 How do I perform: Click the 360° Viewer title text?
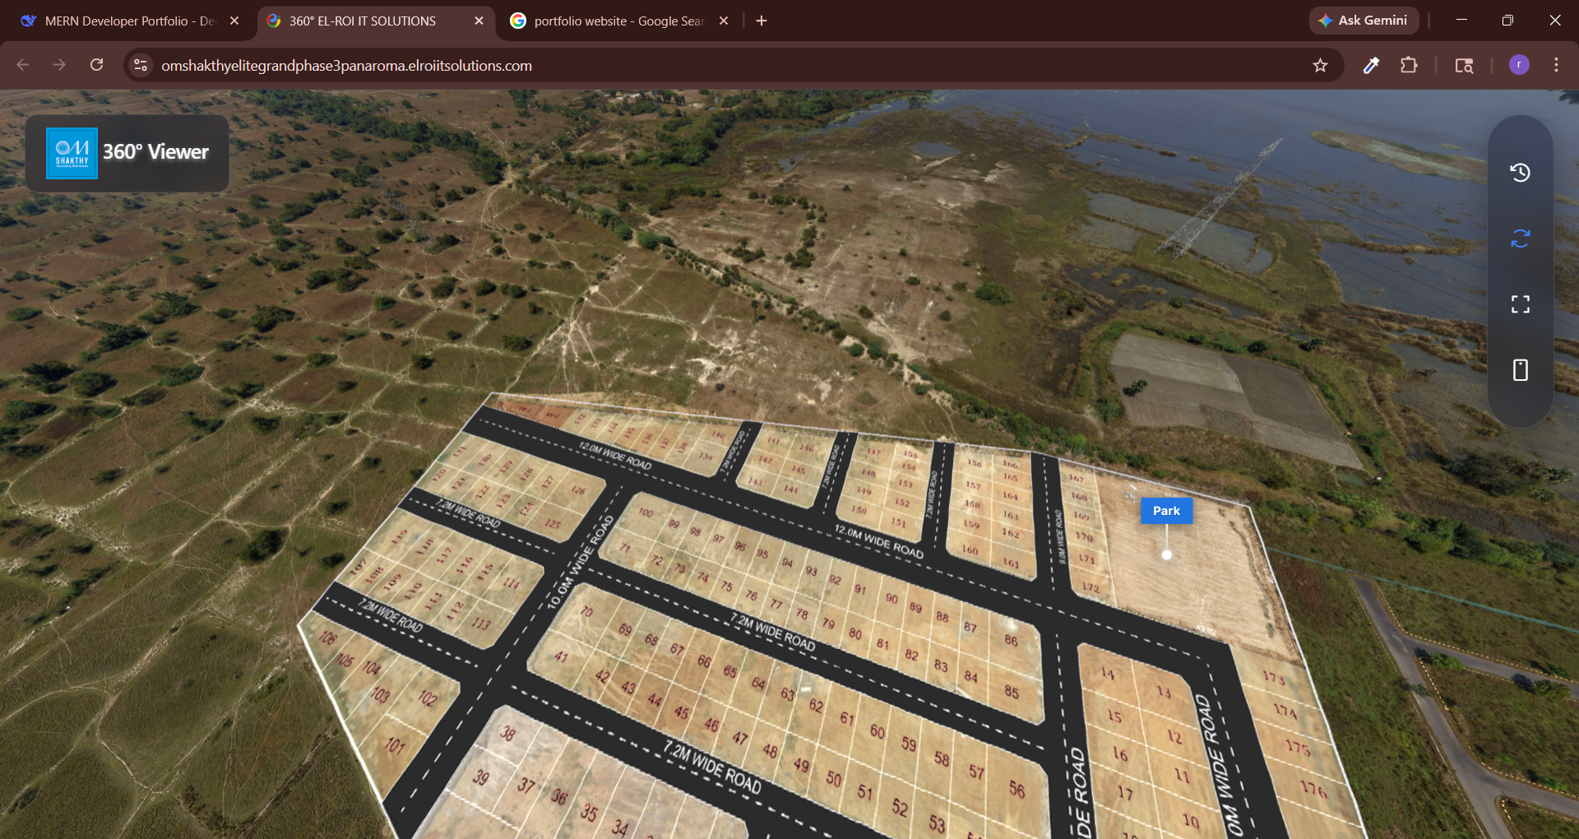pos(155,152)
